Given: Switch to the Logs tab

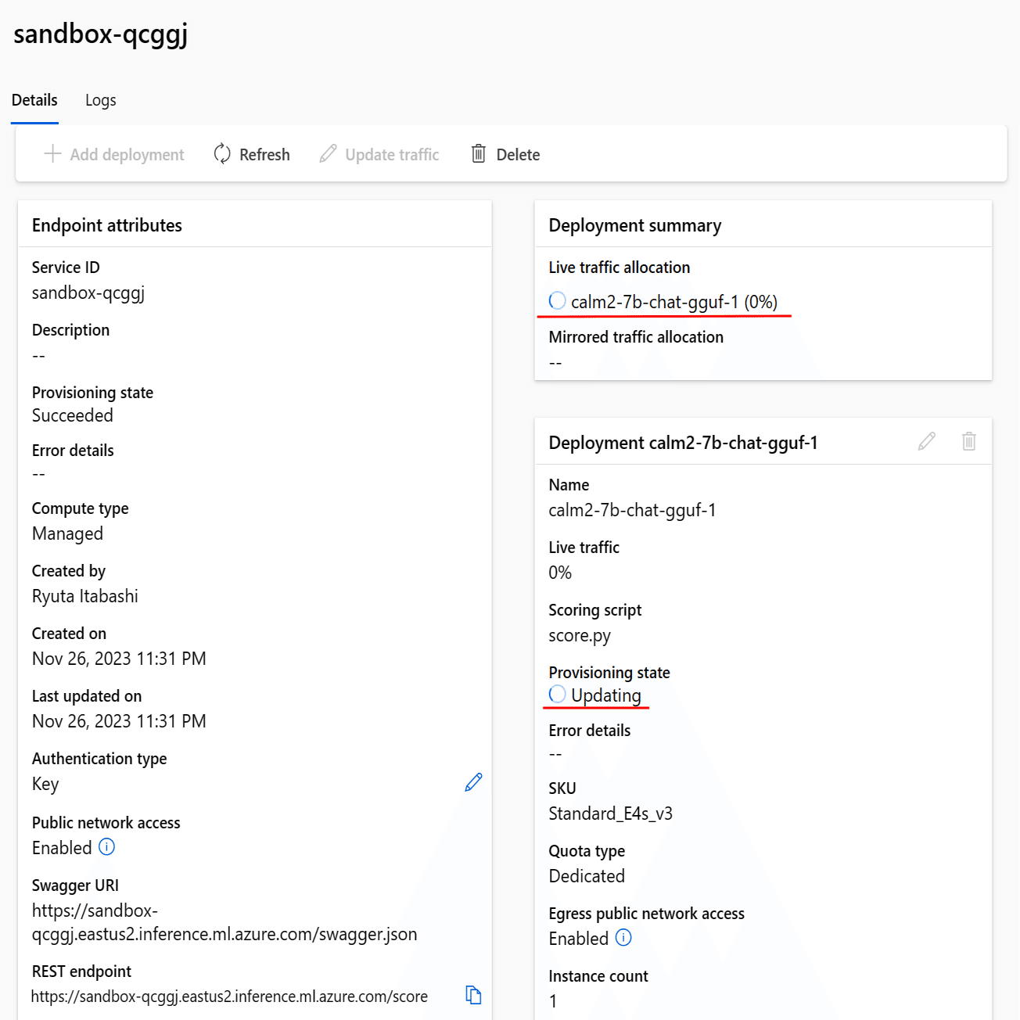Looking at the screenshot, I should click(x=100, y=100).
